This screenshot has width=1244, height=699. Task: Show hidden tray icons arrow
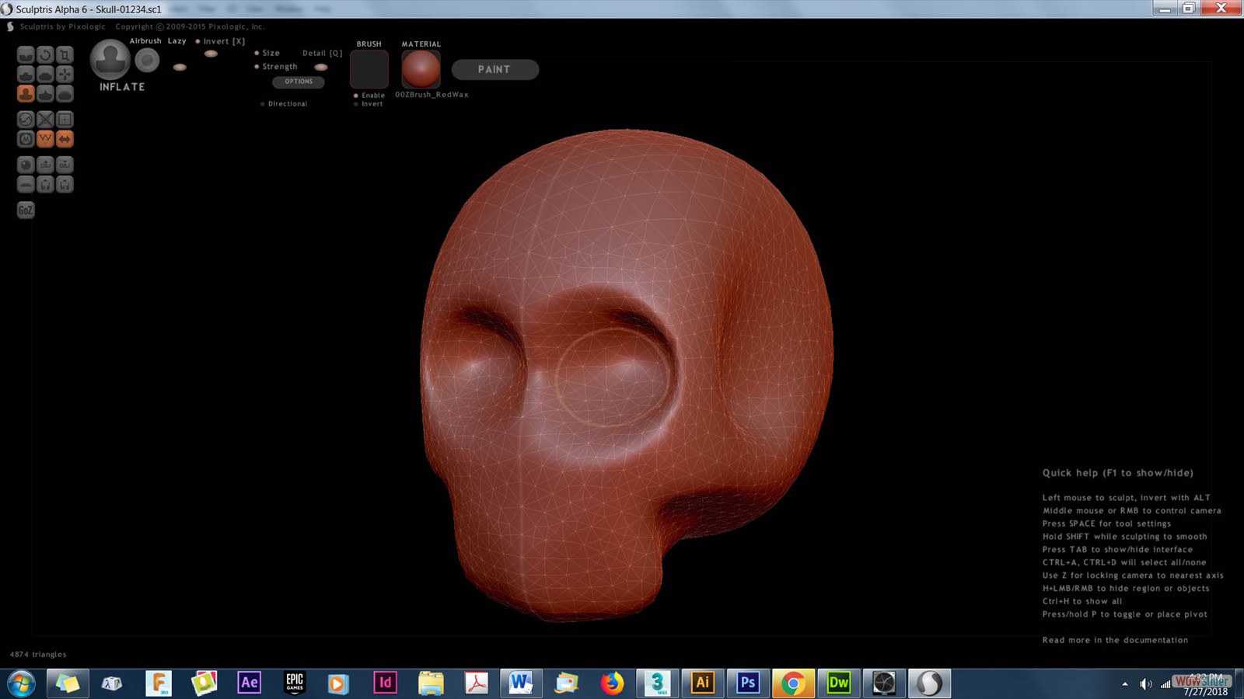point(1125,684)
